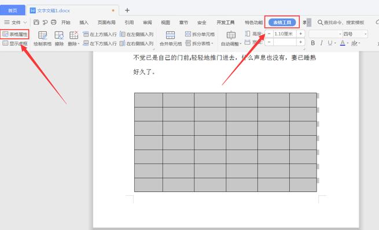The width and height of the screenshot is (379, 230).
Task: Switch to the 开发工具 tab
Action: click(226, 23)
